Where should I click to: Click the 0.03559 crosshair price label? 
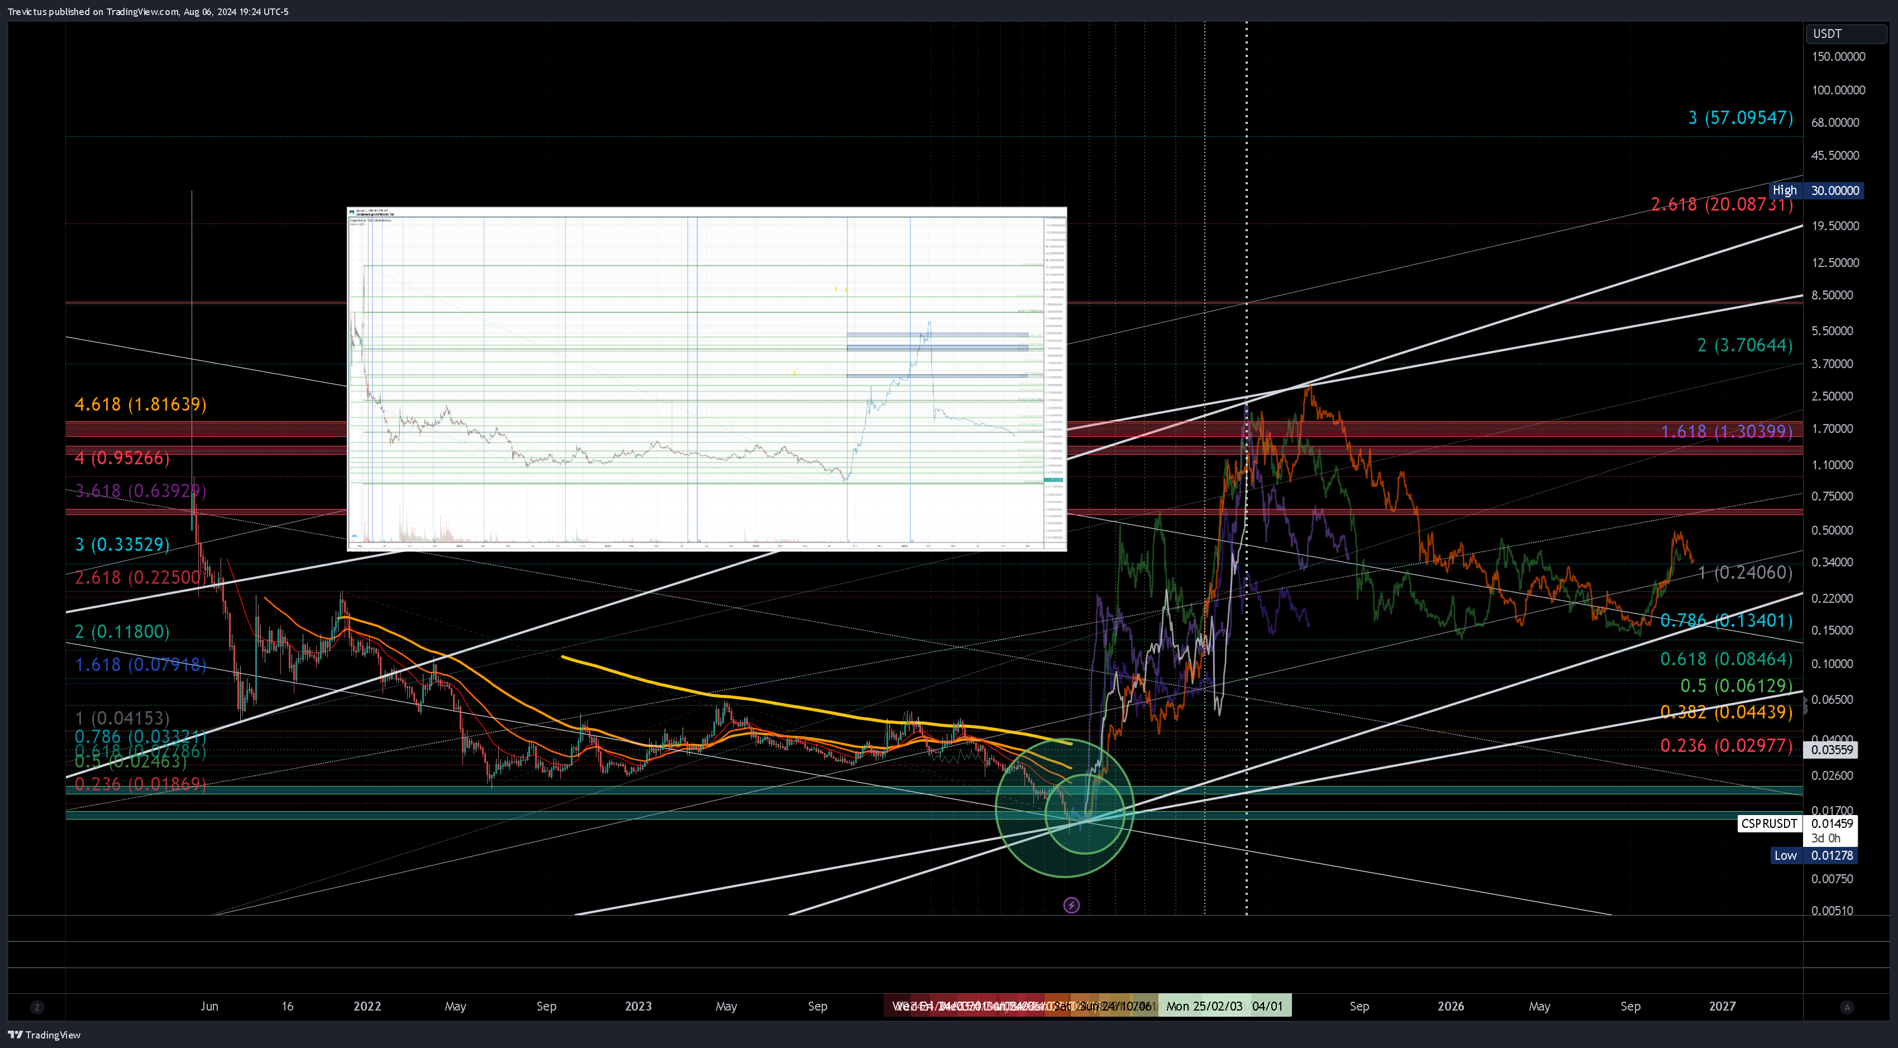pos(1832,750)
